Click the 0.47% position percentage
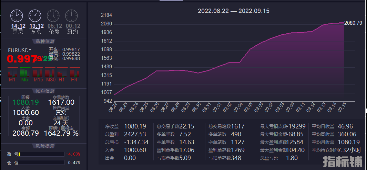367x170 pixels. [x=74, y=162]
